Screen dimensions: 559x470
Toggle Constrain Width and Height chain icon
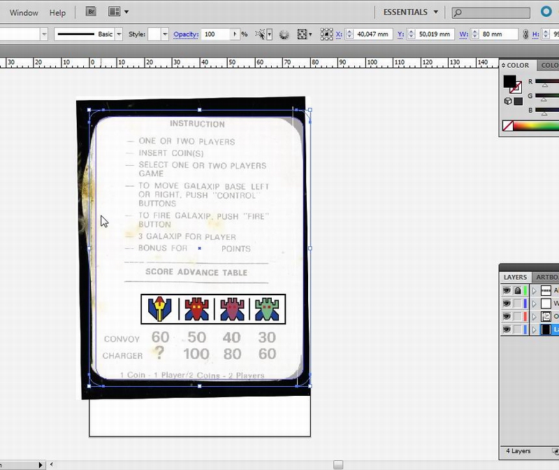coord(525,34)
